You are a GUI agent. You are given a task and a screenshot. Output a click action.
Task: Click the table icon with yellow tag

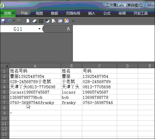click(67, 21)
